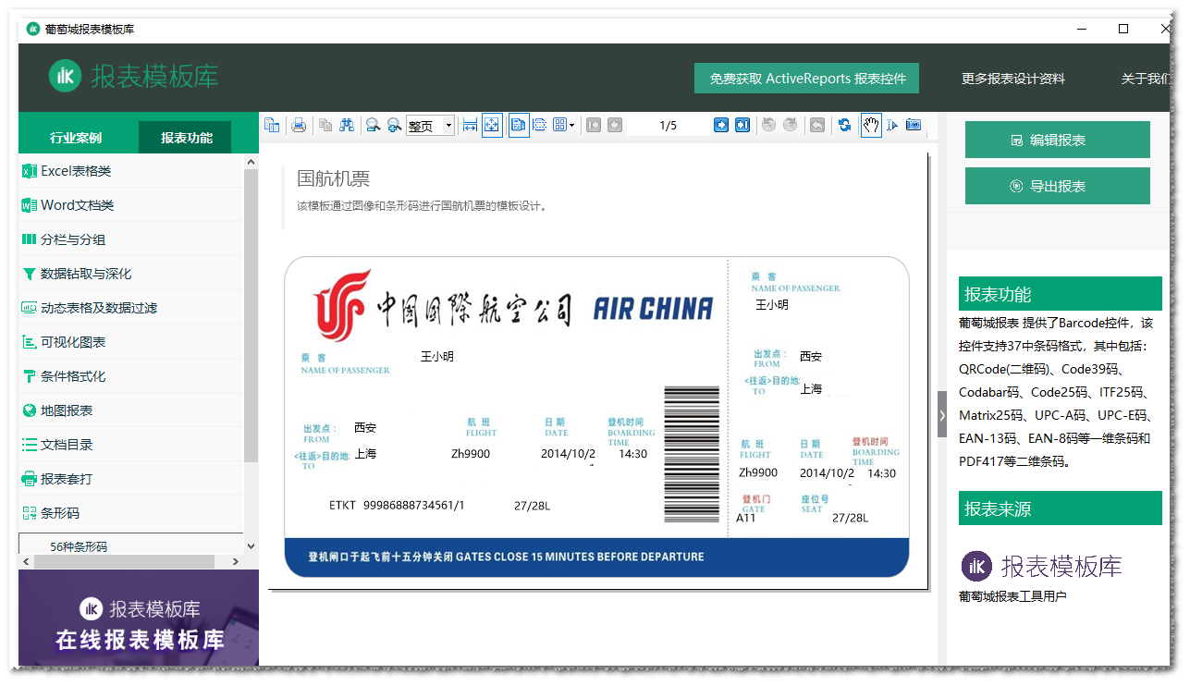The image size is (1190, 686).
Task: Click the QR icon beside 条形码
Action: tap(30, 513)
